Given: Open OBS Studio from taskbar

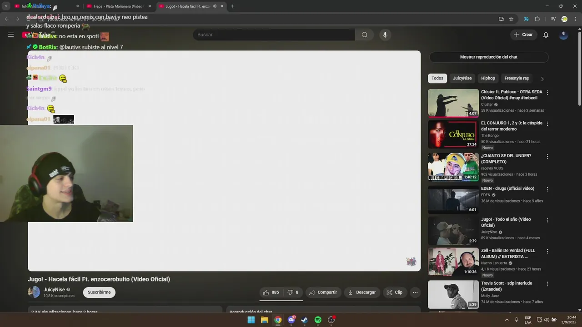Looking at the screenshot, I should click(x=331, y=320).
